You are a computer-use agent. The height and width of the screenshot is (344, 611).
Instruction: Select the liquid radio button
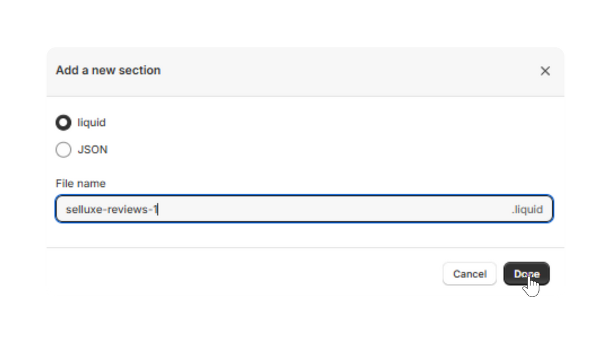[64, 123]
